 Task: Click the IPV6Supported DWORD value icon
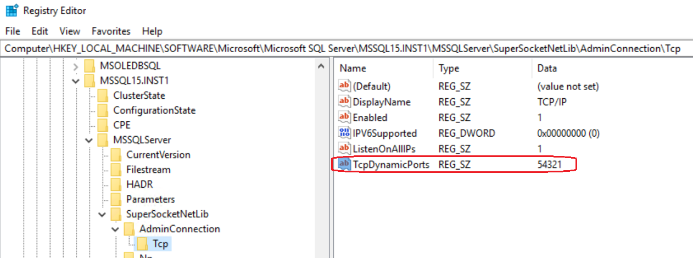pyautogui.click(x=344, y=133)
